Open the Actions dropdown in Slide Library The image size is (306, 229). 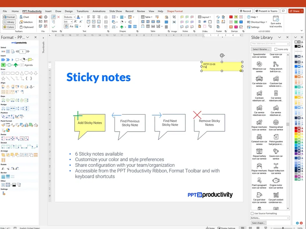click(x=270, y=218)
